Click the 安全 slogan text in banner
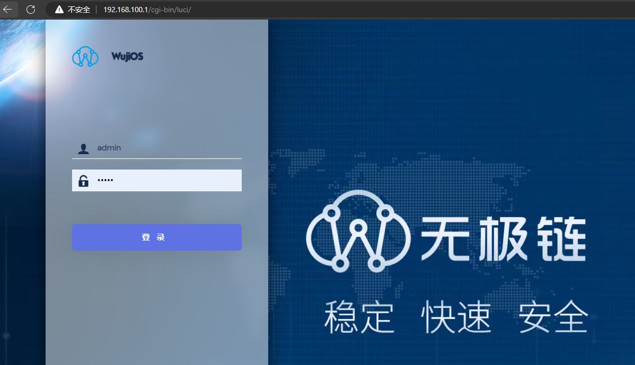Image resolution: width=635 pixels, height=365 pixels. (553, 318)
